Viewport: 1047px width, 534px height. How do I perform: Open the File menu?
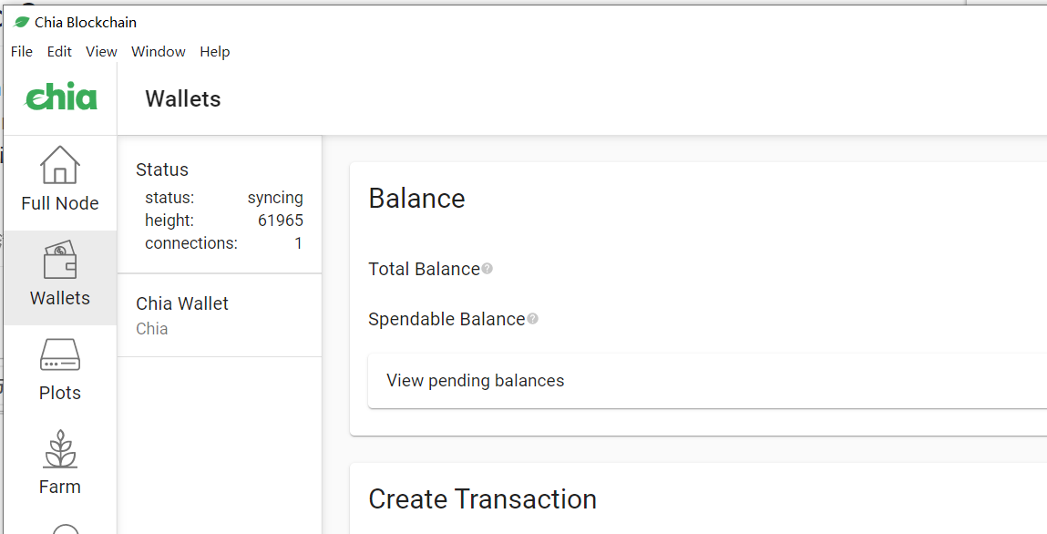[22, 52]
